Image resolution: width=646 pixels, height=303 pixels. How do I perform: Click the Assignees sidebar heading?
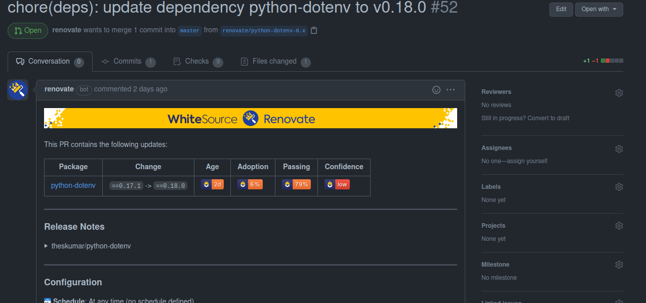pyautogui.click(x=497, y=148)
